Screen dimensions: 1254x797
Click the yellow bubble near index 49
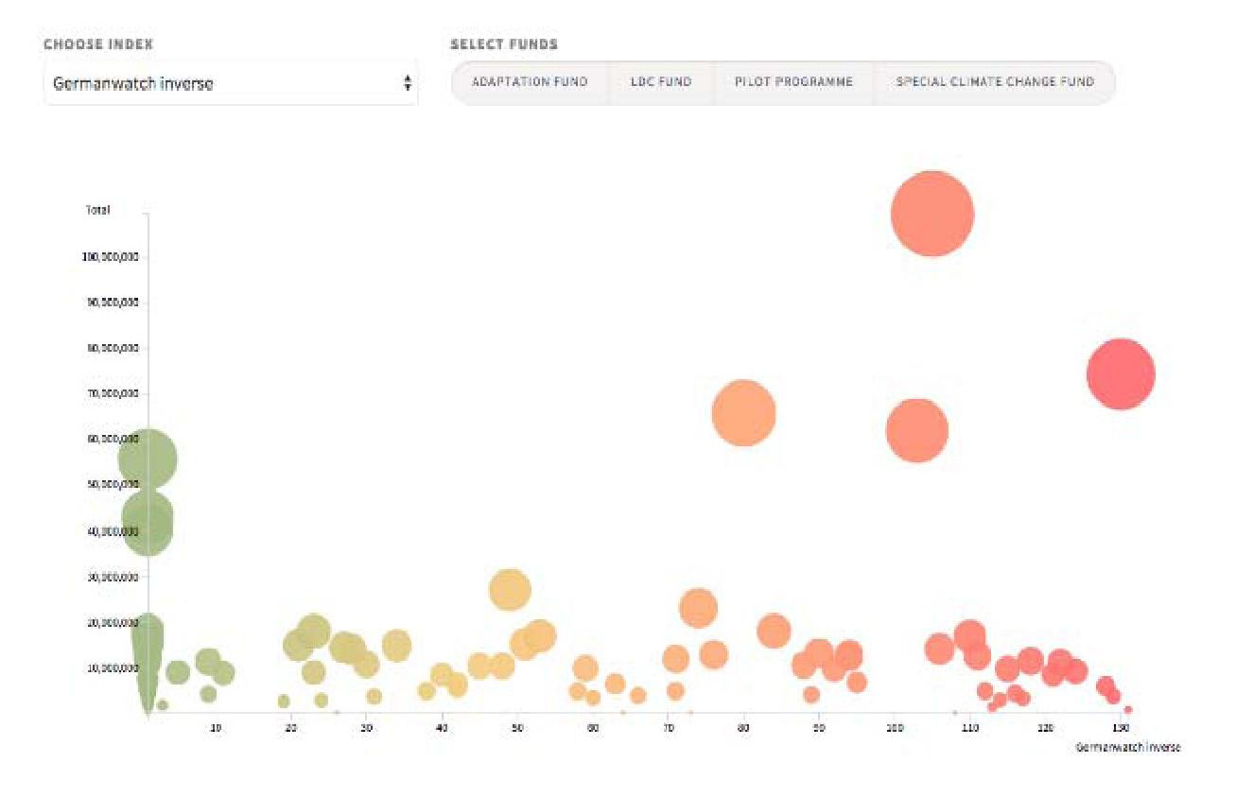pos(510,590)
